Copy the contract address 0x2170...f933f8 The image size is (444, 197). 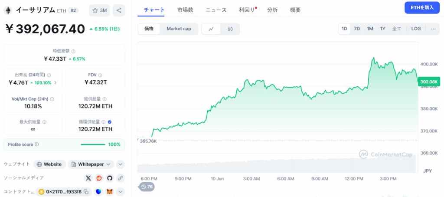pos(86,191)
